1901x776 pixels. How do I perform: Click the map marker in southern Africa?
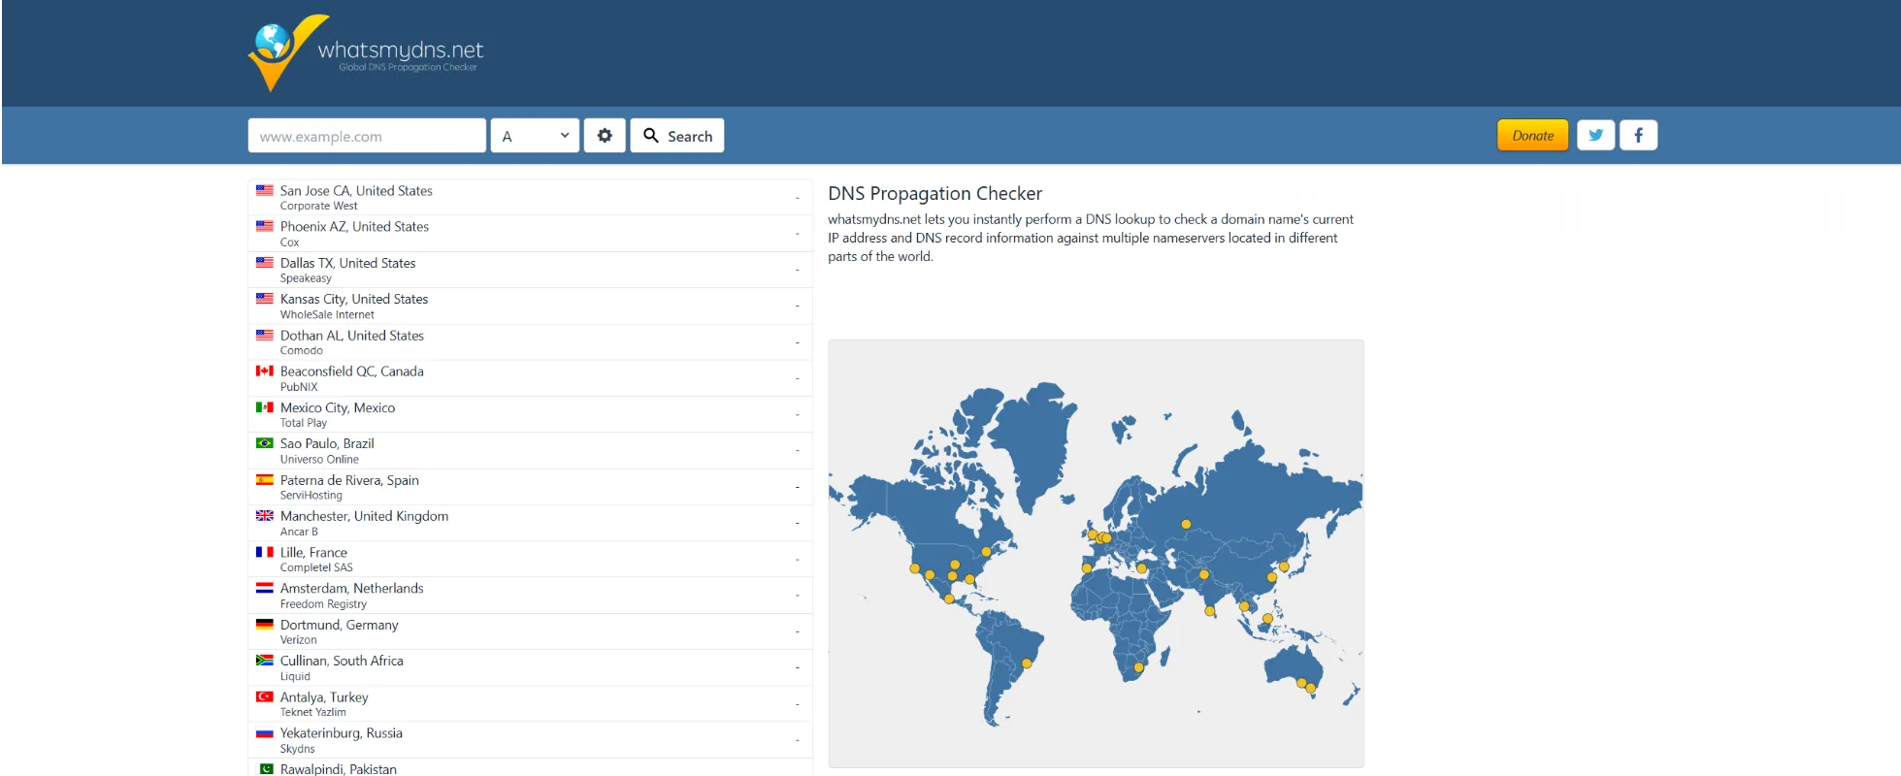pyautogui.click(x=1139, y=667)
